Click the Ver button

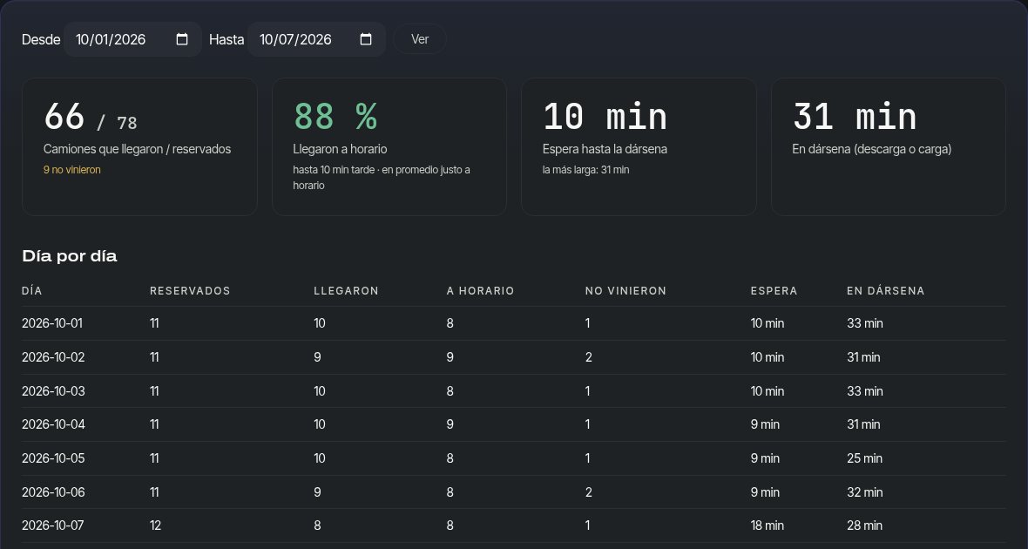click(x=420, y=39)
